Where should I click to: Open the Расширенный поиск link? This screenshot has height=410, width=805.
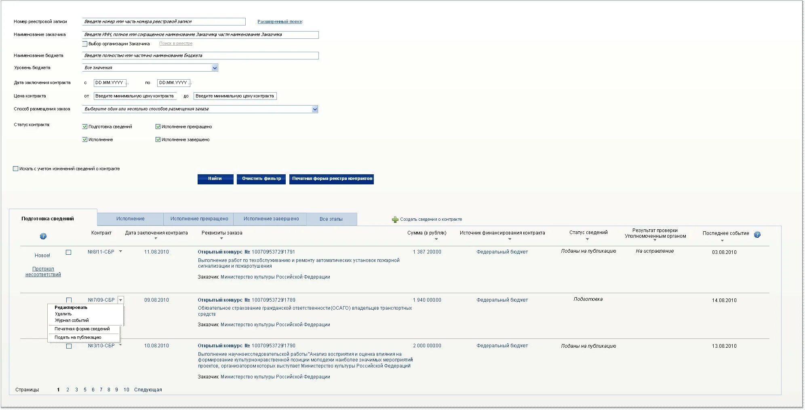click(x=280, y=21)
